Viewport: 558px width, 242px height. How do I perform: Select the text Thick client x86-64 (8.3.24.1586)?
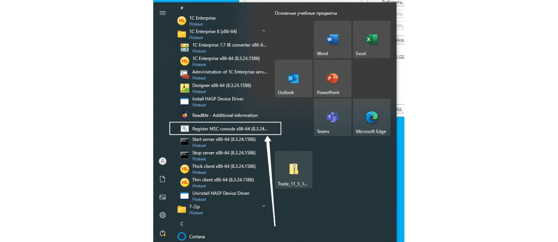point(224,166)
